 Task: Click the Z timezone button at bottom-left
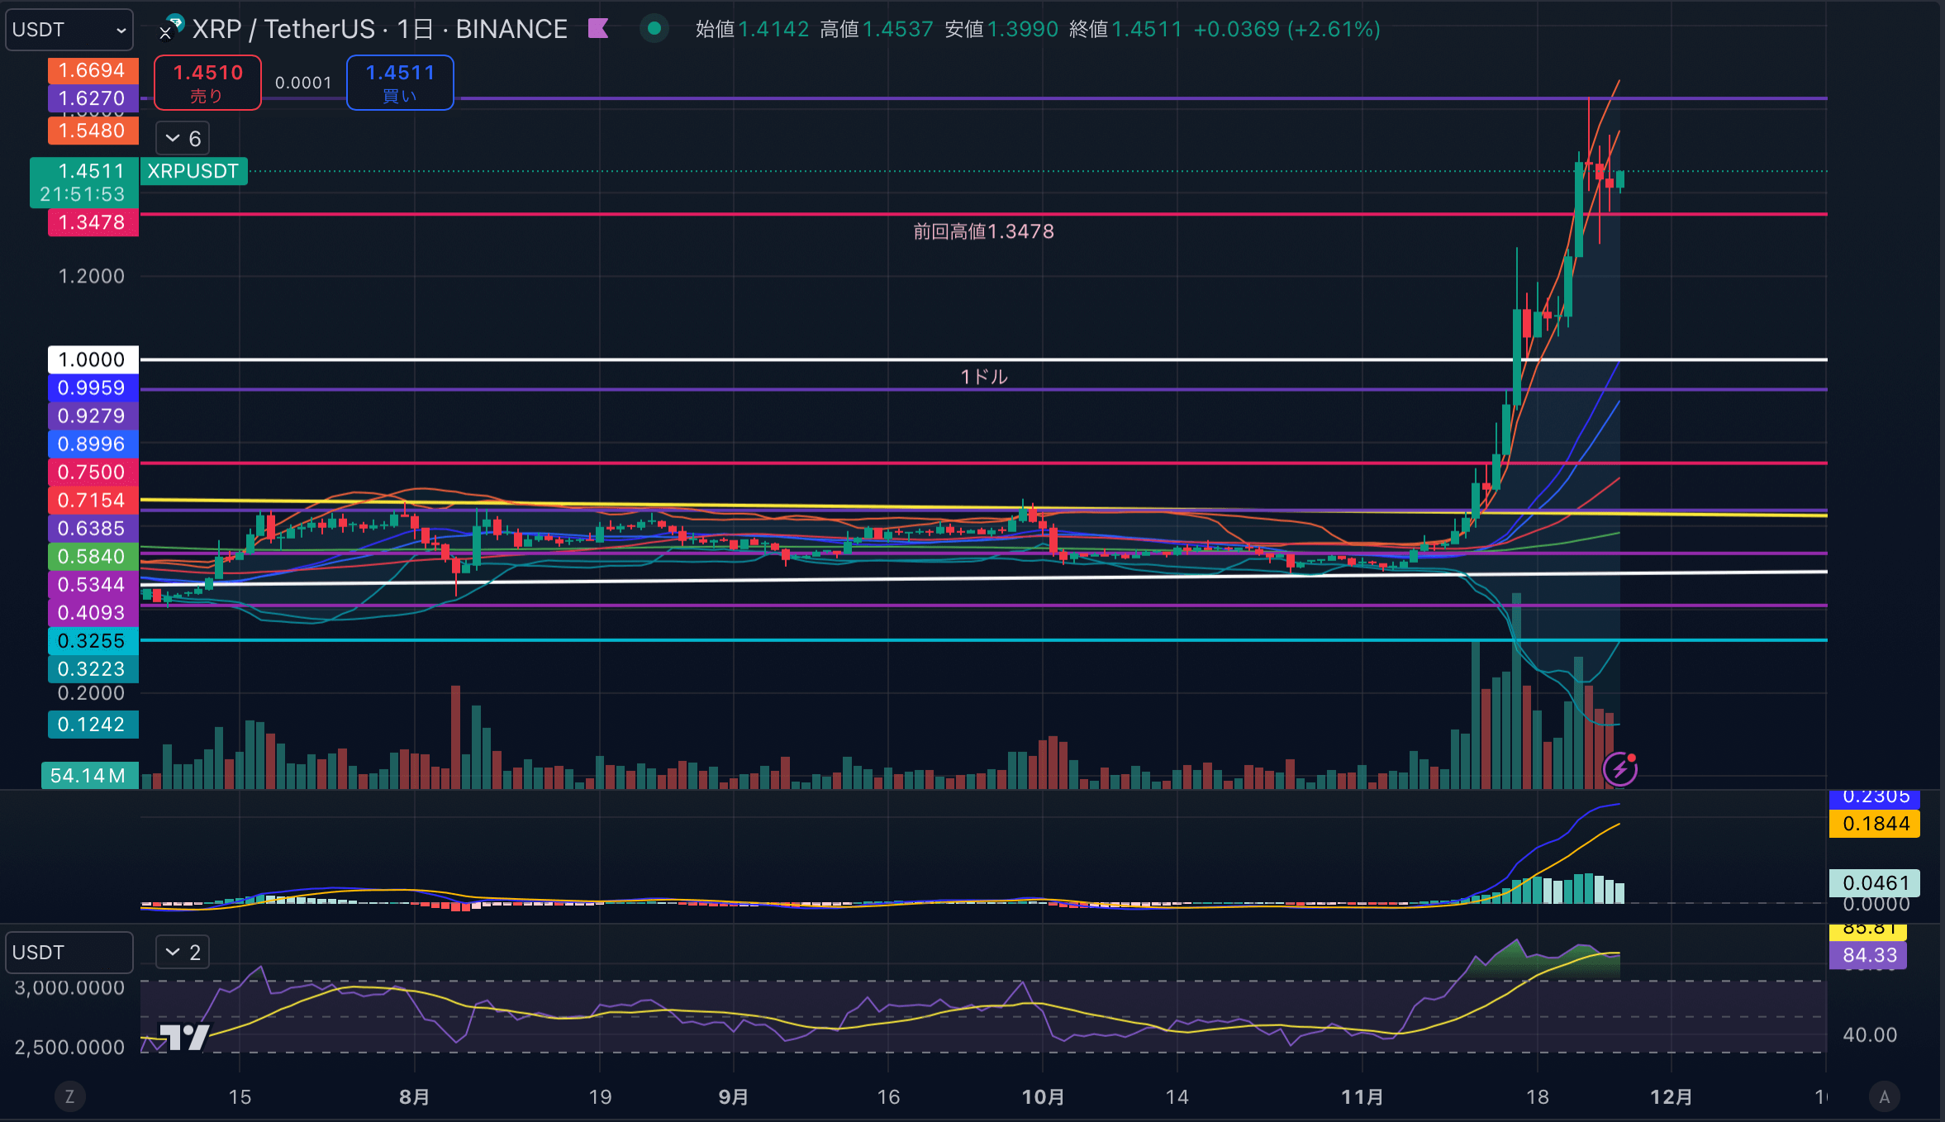click(x=69, y=1096)
